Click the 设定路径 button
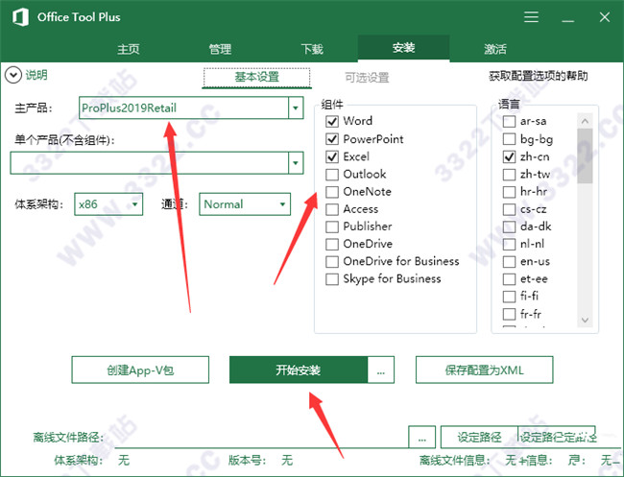 (479, 438)
